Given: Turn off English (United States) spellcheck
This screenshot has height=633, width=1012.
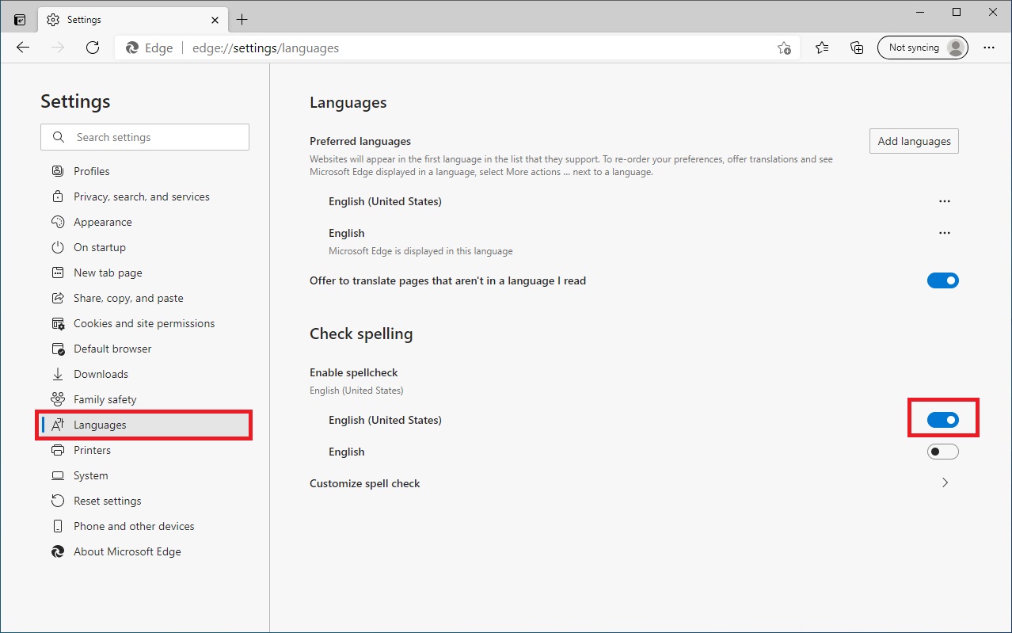Looking at the screenshot, I should point(942,418).
